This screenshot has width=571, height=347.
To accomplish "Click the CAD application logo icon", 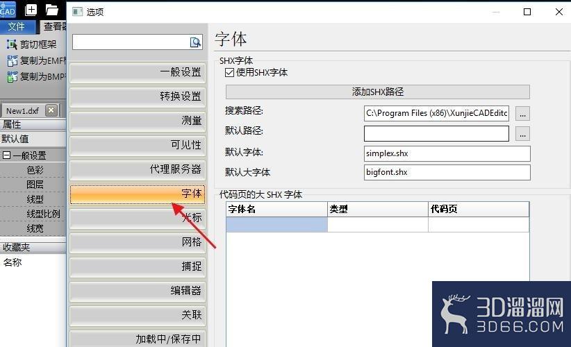I will [x=8, y=10].
